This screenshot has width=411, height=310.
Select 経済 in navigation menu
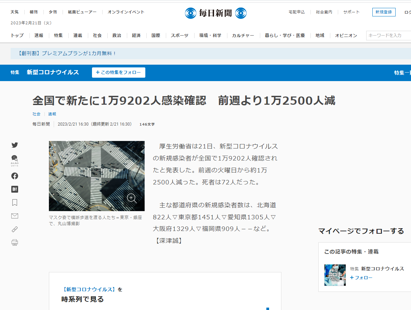click(x=136, y=35)
